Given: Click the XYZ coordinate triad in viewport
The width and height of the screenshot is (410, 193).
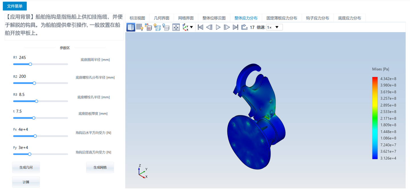Looking at the screenshot, I should click(x=143, y=171).
